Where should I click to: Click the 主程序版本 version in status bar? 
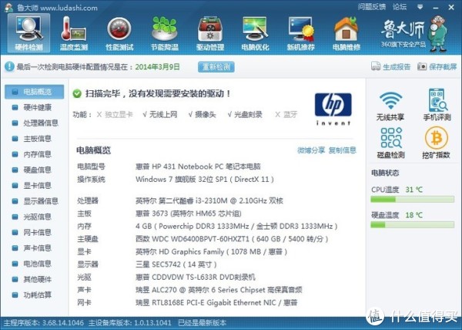(x=43, y=323)
